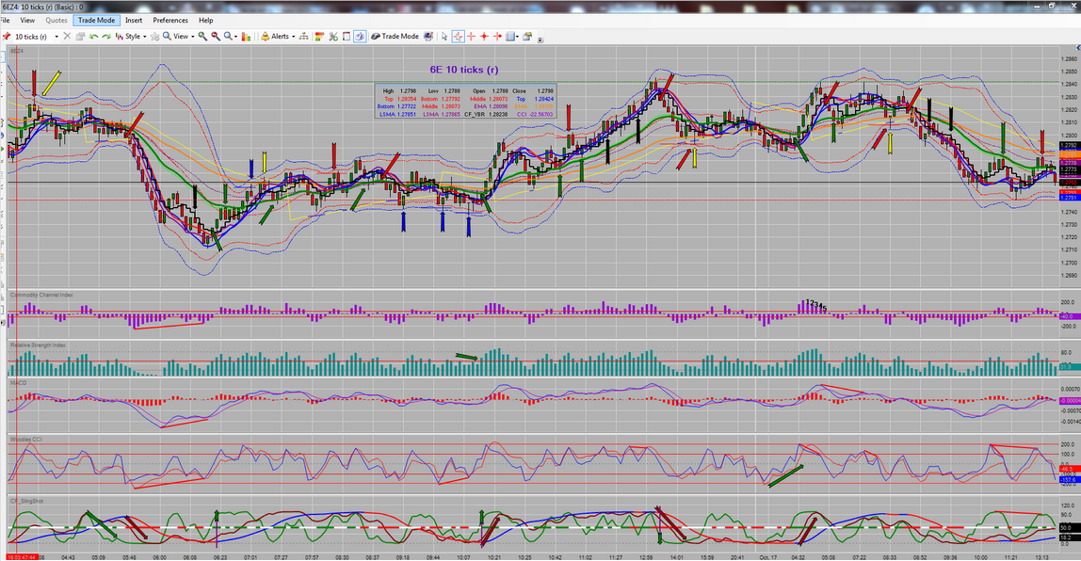Image resolution: width=1081 pixels, height=561 pixels.
Task: Open the File menu
Action: pos(5,21)
